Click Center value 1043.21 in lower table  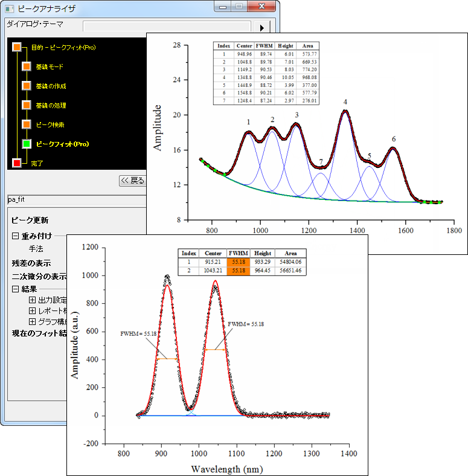[213, 270]
